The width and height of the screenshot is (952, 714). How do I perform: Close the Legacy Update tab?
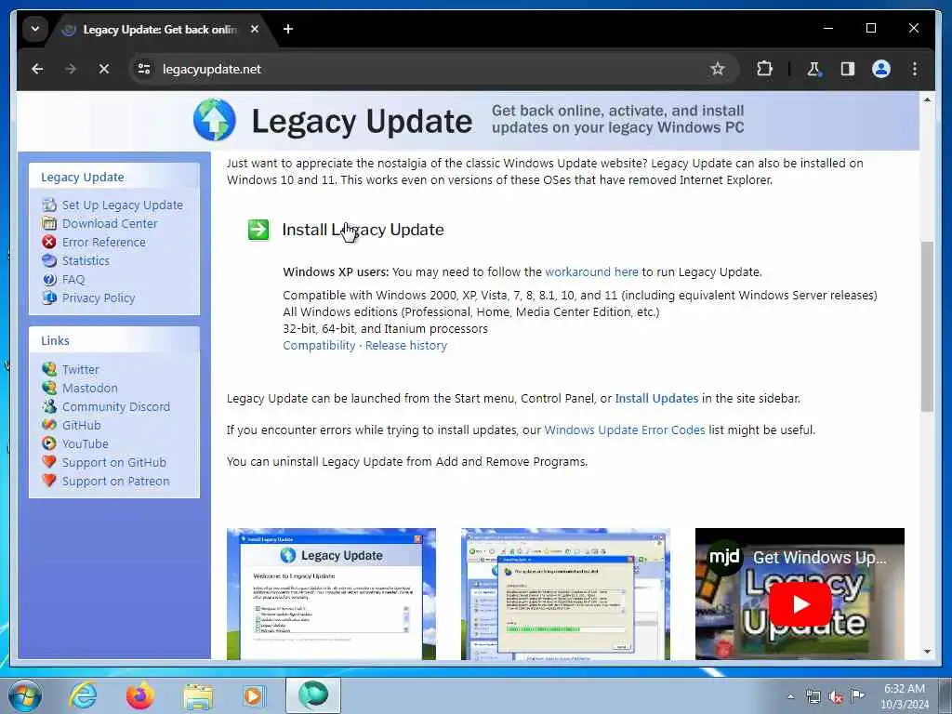pyautogui.click(x=255, y=29)
